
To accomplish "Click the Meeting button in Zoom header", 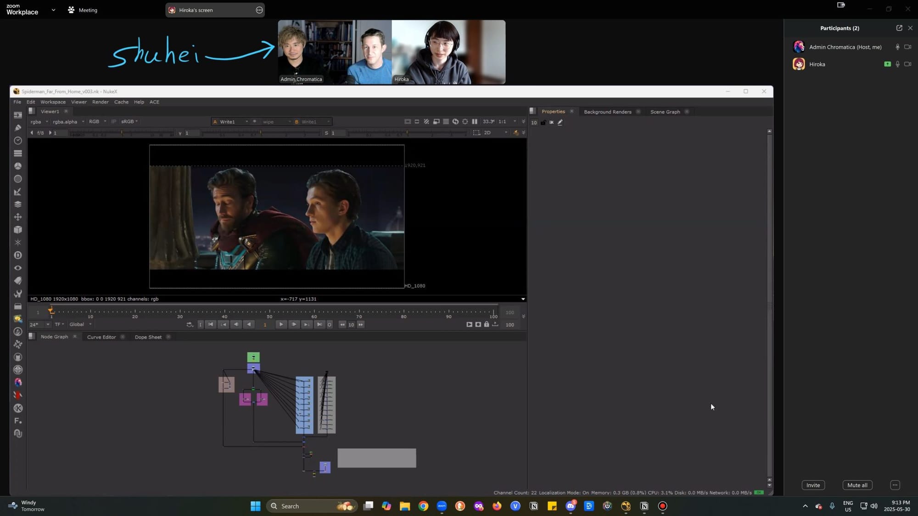I will 83,10.
